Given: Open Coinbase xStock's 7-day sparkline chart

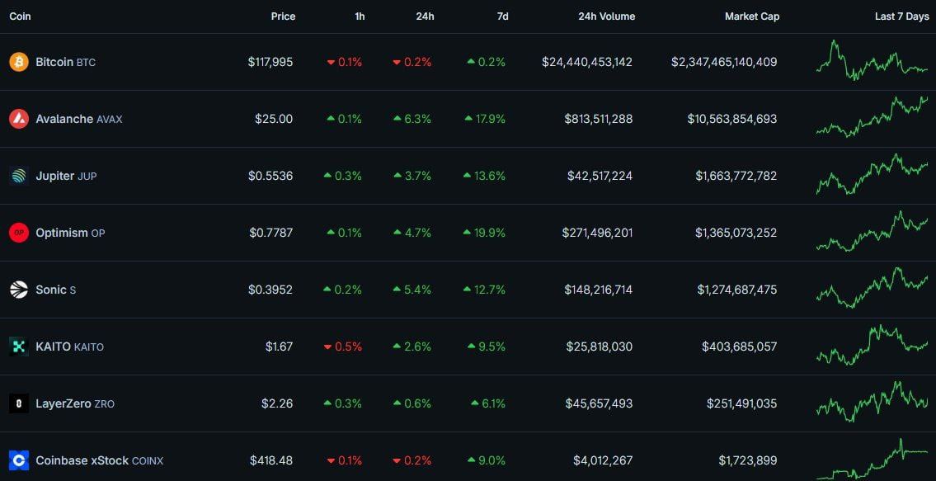Looking at the screenshot, I should pyautogui.click(x=873, y=459).
